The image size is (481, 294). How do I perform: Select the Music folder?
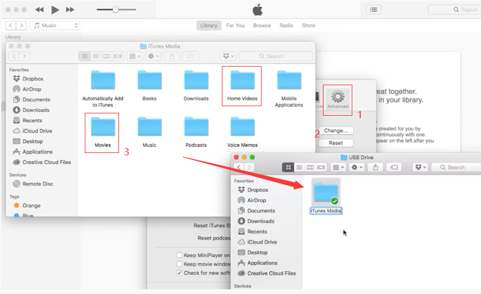(x=149, y=132)
